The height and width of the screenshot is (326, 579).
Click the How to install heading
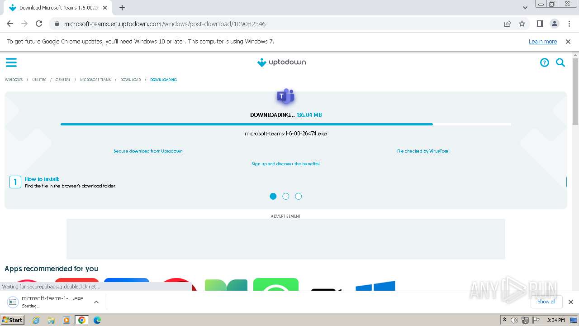click(42, 179)
